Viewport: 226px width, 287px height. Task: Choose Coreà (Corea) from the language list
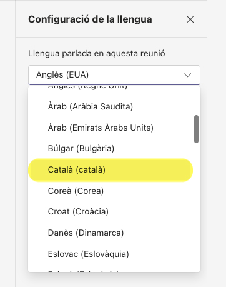pyautogui.click(x=114, y=191)
